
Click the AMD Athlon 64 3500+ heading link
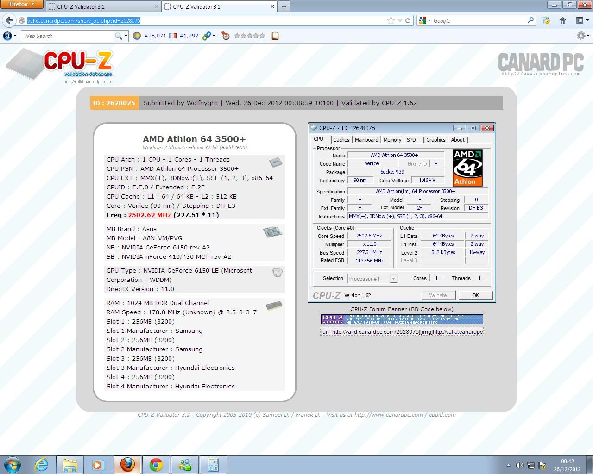(x=194, y=139)
